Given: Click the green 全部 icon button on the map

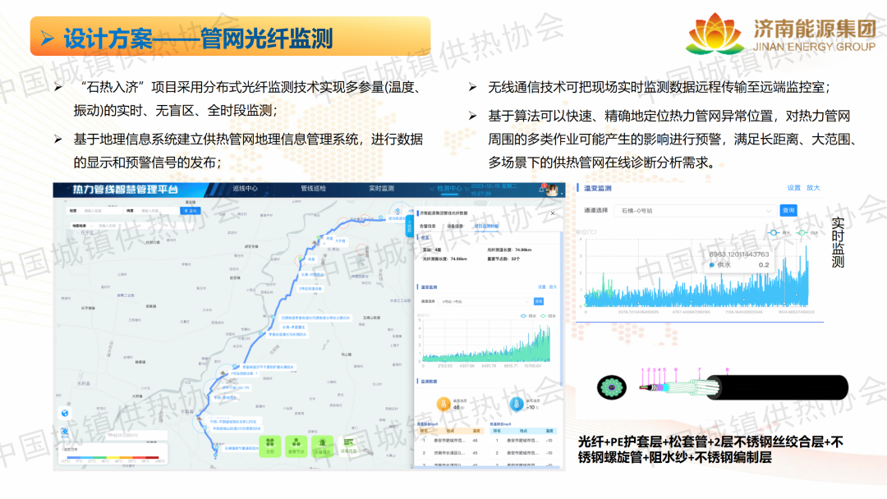Looking at the screenshot, I should point(269,445).
